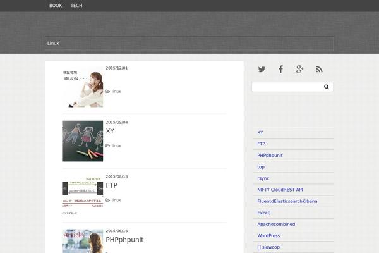Select PHPphpunit in the sidebar list
This screenshot has height=253, width=379.
tap(270, 156)
